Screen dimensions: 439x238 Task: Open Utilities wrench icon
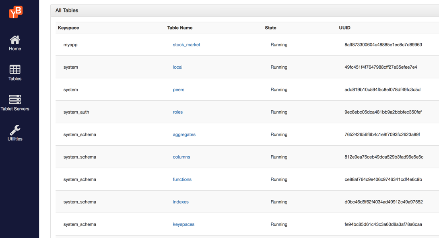[15, 130]
